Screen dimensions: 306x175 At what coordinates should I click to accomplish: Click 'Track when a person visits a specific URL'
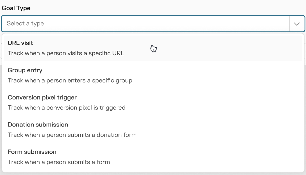point(66,53)
